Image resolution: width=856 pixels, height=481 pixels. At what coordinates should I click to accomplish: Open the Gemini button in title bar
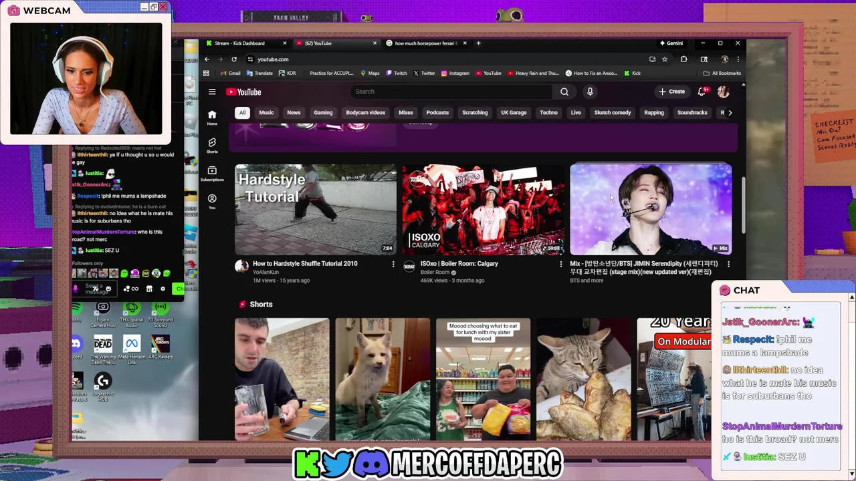[x=671, y=43]
